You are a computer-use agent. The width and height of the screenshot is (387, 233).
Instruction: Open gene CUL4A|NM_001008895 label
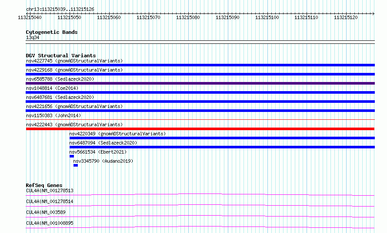[50, 223]
